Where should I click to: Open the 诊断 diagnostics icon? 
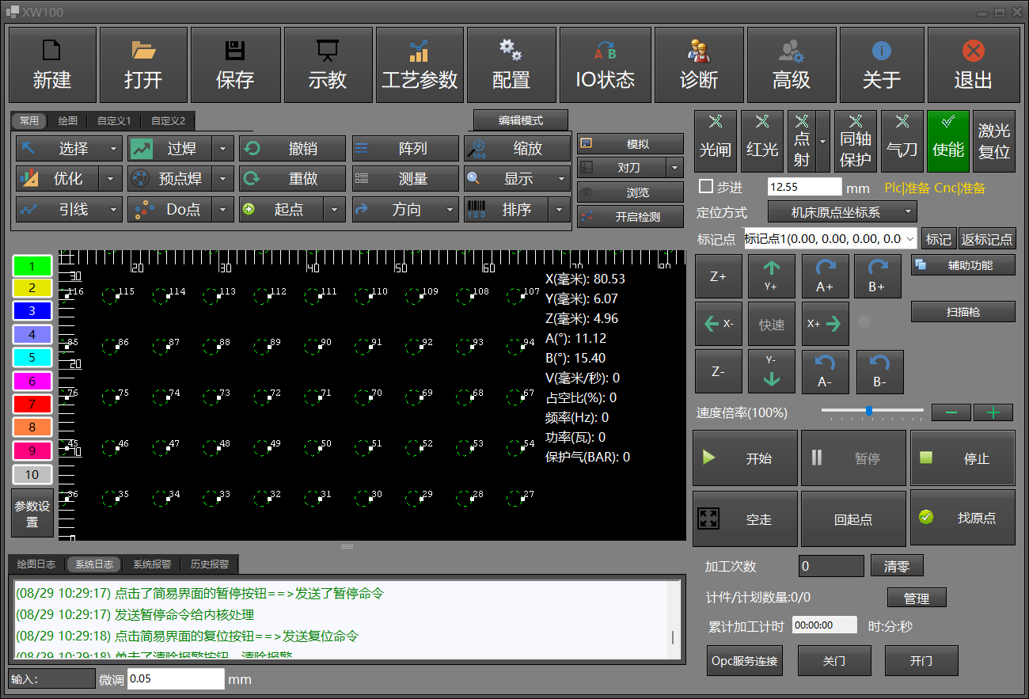[x=699, y=65]
